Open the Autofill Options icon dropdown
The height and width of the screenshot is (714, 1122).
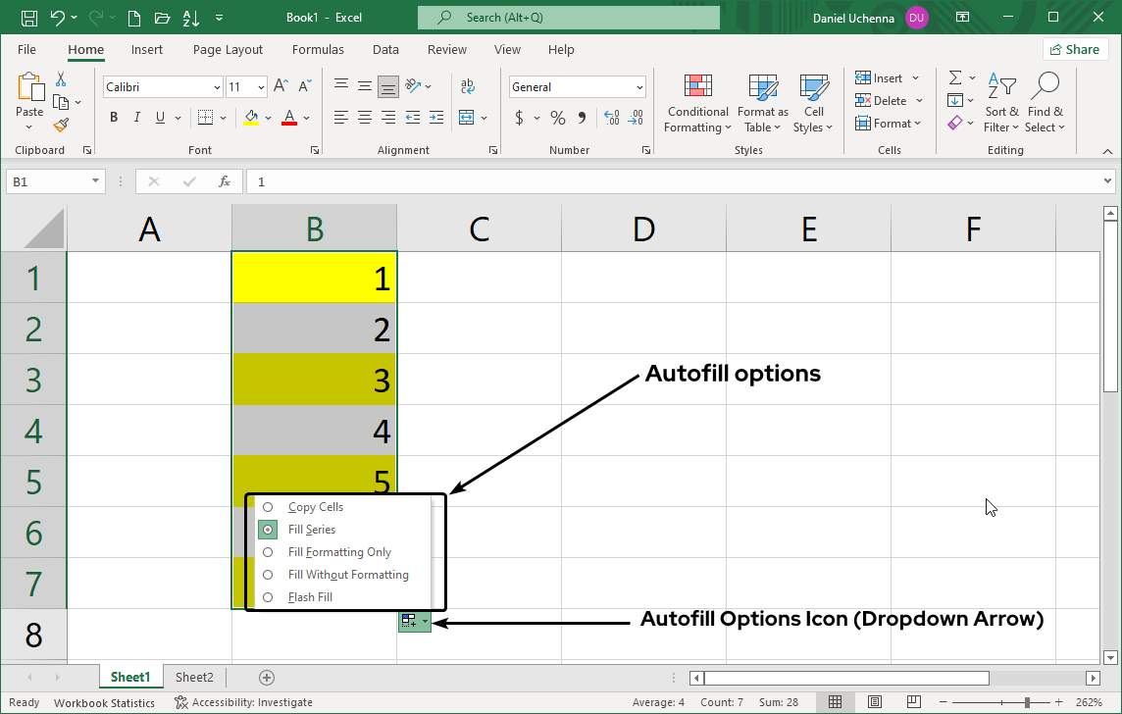(414, 621)
